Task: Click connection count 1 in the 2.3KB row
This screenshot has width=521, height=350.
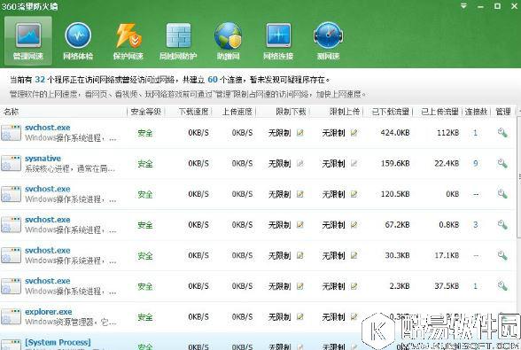Action: [x=475, y=286]
